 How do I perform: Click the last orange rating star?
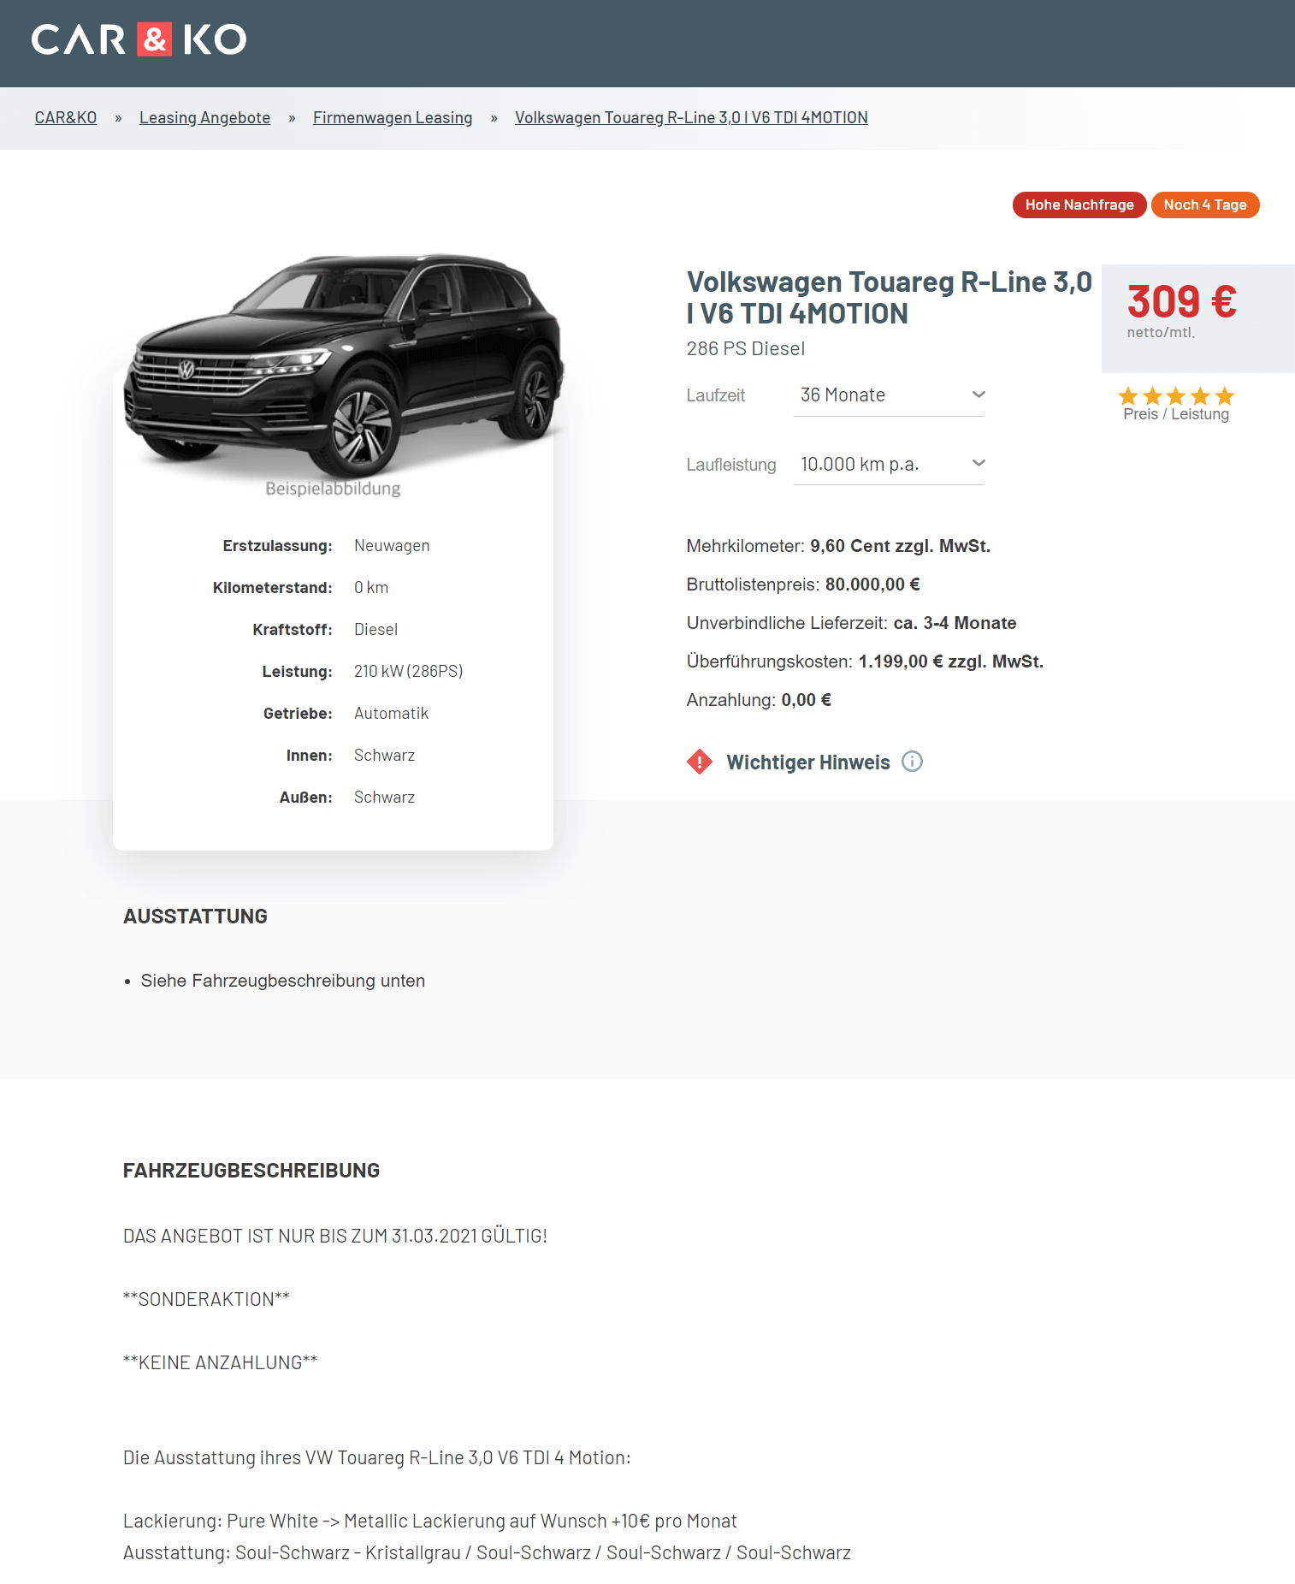click(1225, 396)
